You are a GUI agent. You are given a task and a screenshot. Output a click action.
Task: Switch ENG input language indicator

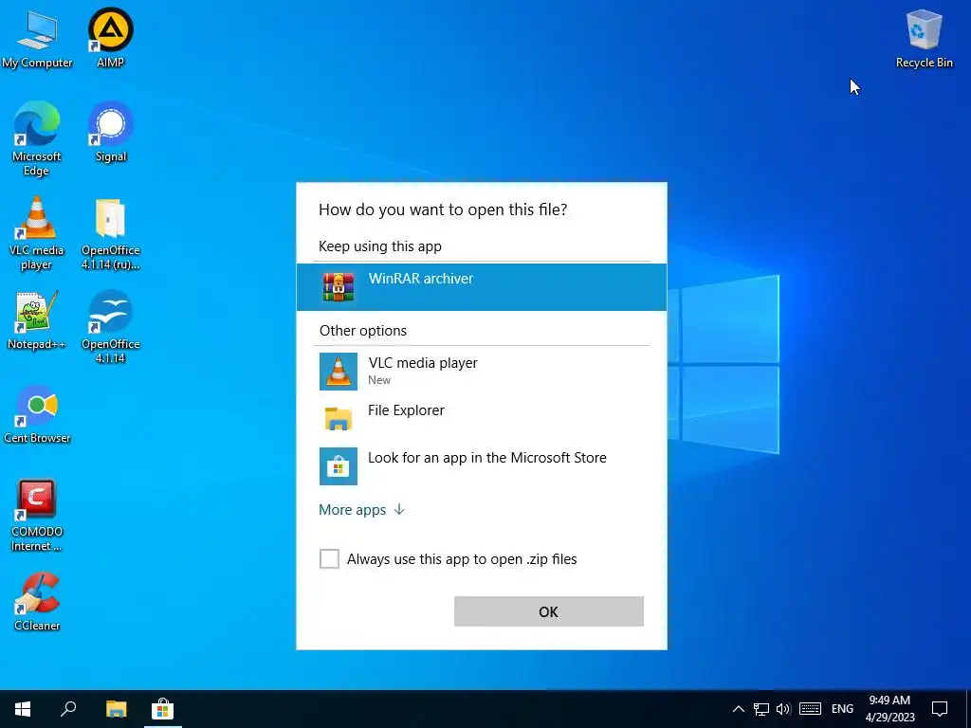coord(842,709)
